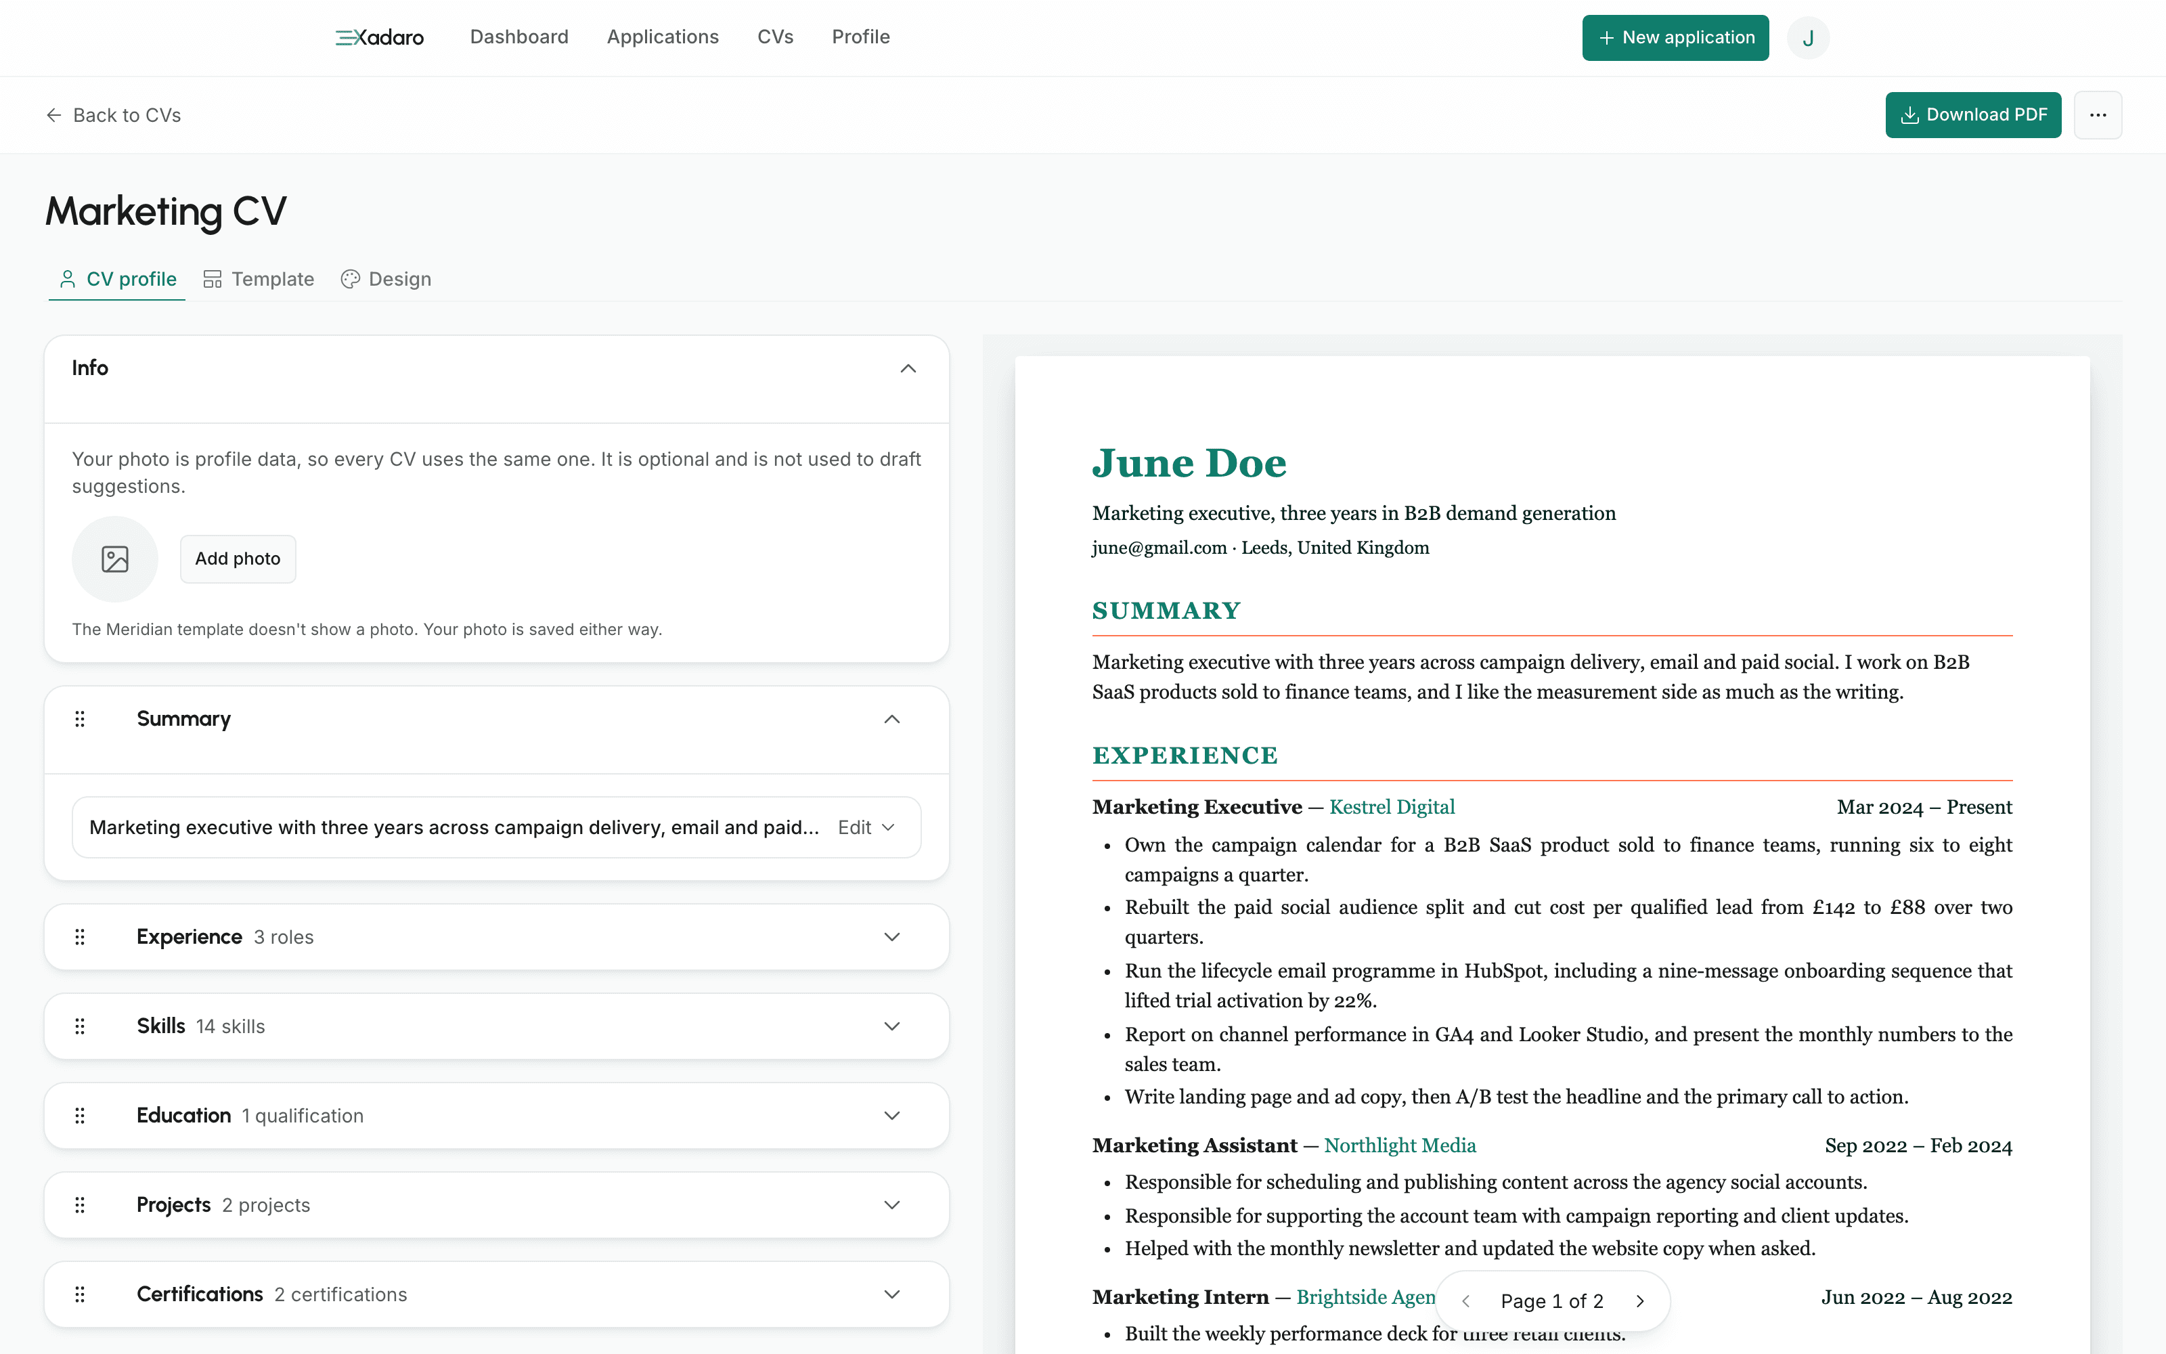Expand the Education section chevron
Viewport: 2166px width, 1354px height.
pos(891,1116)
